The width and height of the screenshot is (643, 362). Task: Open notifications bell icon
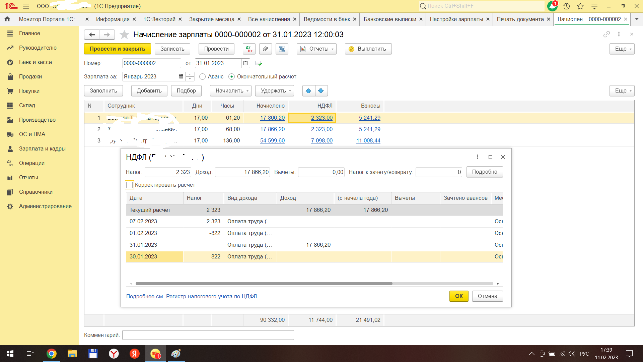[552, 6]
